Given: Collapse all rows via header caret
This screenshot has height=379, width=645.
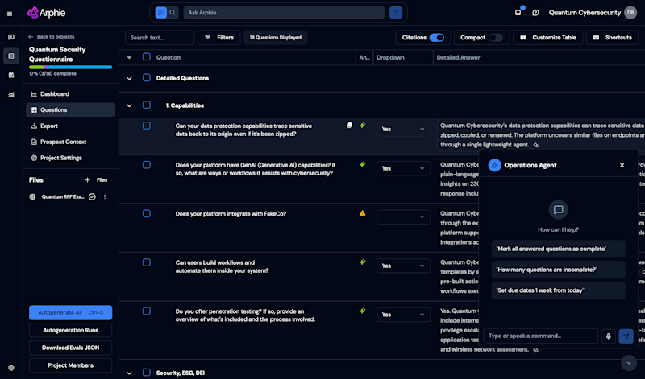Looking at the screenshot, I should [129, 57].
